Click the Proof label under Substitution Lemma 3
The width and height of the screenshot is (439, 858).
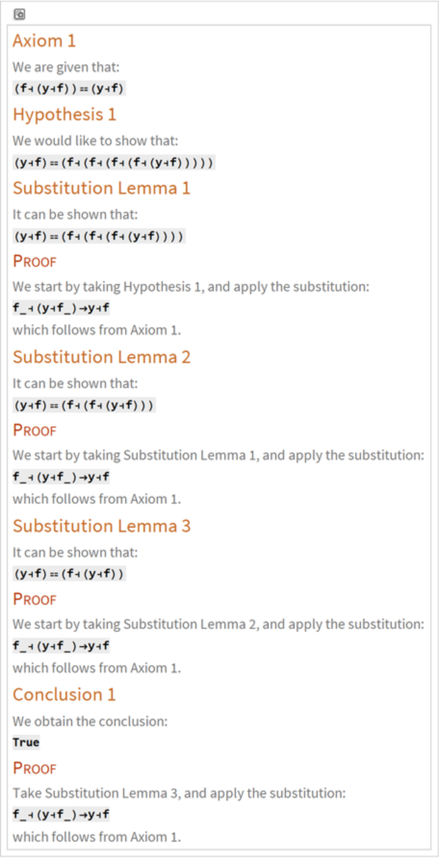[x=35, y=599]
